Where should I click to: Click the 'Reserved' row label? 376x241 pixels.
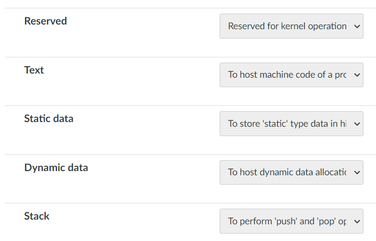[45, 21]
